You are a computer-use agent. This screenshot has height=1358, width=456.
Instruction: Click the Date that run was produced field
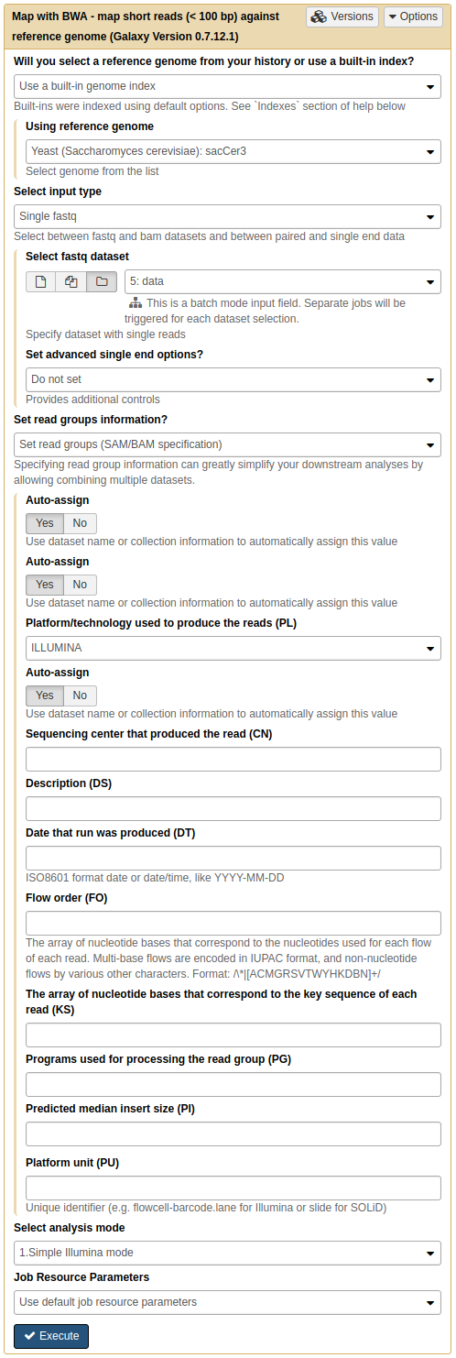[233, 858]
